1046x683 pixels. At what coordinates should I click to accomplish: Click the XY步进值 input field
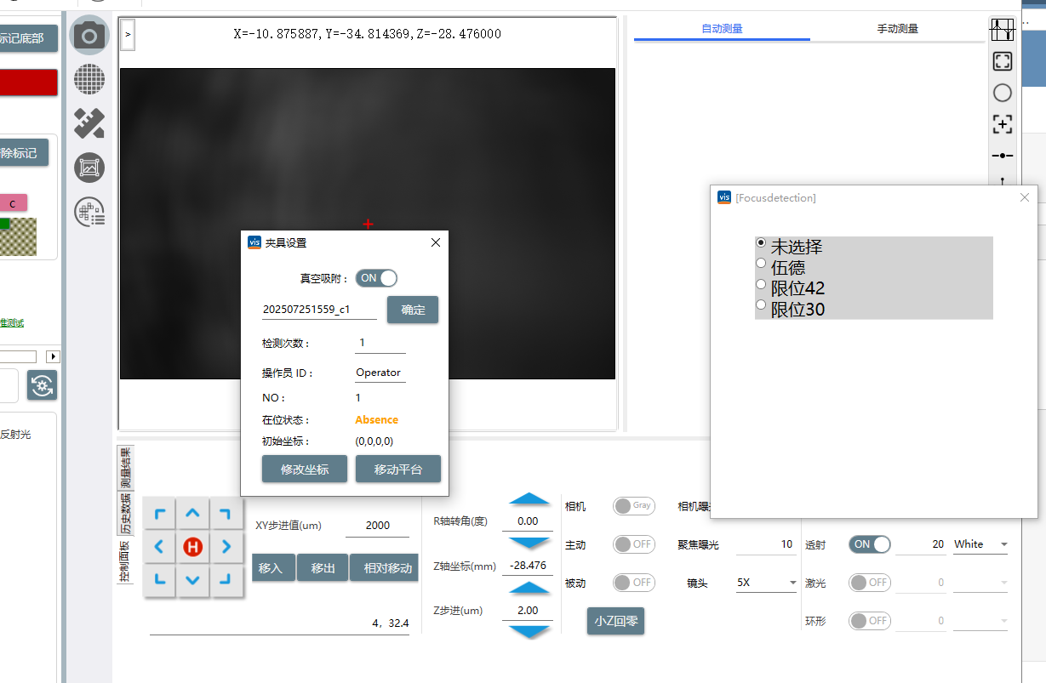click(377, 526)
